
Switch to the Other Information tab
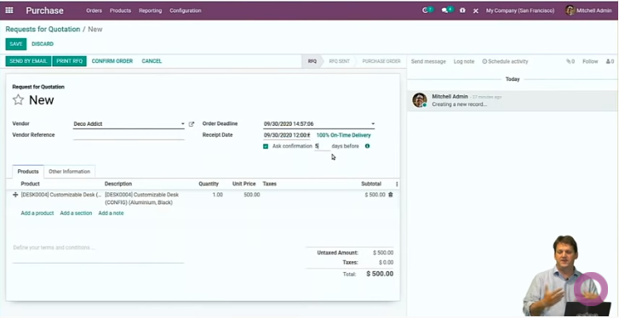(x=70, y=172)
